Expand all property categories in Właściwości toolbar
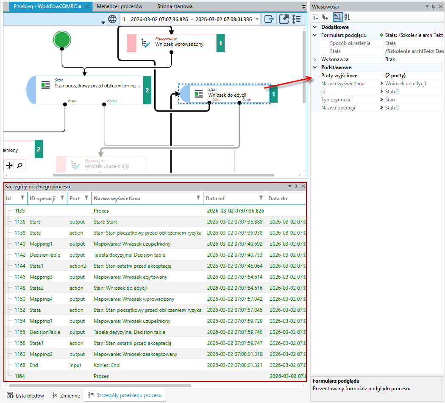The image size is (445, 403). 325,17
